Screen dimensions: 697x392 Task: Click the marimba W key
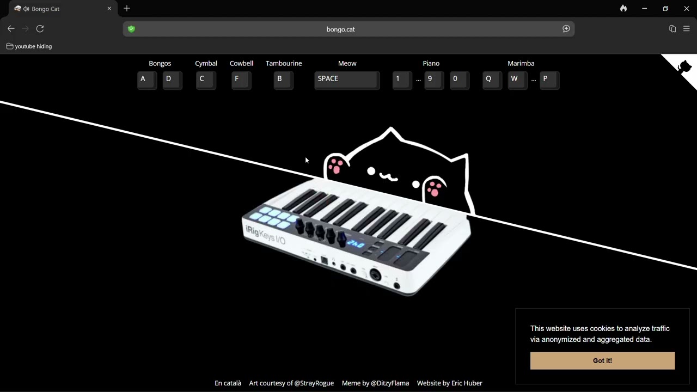[x=517, y=79]
